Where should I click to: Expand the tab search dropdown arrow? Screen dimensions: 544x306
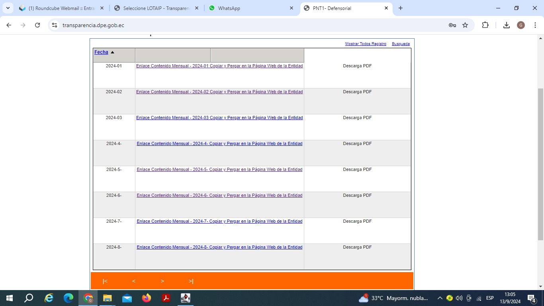8,8
